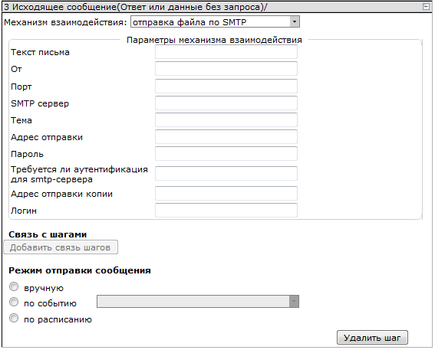Click the Пароль input field
This screenshot has height=350, width=435.
226,154
